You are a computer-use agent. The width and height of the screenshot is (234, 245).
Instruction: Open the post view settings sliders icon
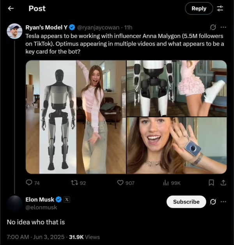tap(220, 8)
